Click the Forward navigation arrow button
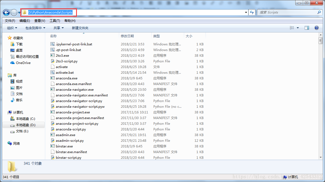Screen dimensions: 325x182 (14, 12)
